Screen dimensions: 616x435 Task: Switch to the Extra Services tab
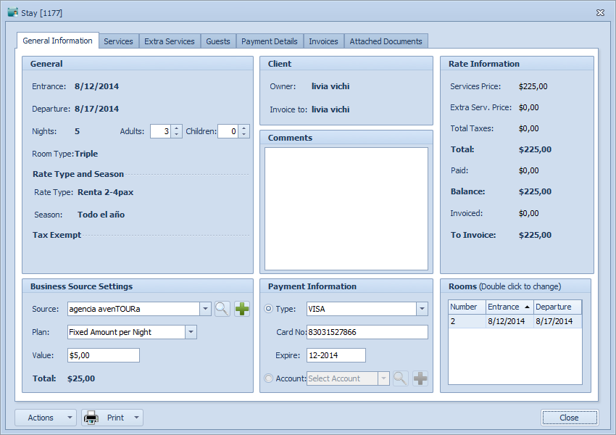point(169,41)
